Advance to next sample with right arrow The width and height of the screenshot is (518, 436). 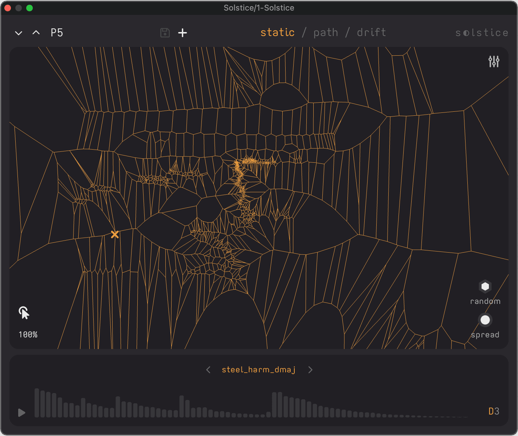click(x=310, y=369)
